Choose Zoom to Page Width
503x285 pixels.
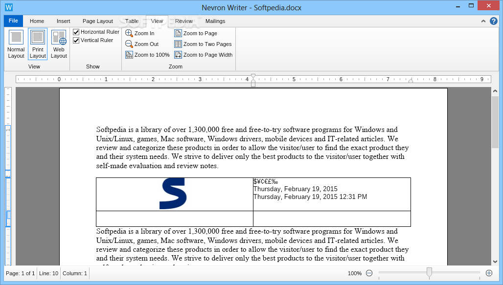pos(204,55)
